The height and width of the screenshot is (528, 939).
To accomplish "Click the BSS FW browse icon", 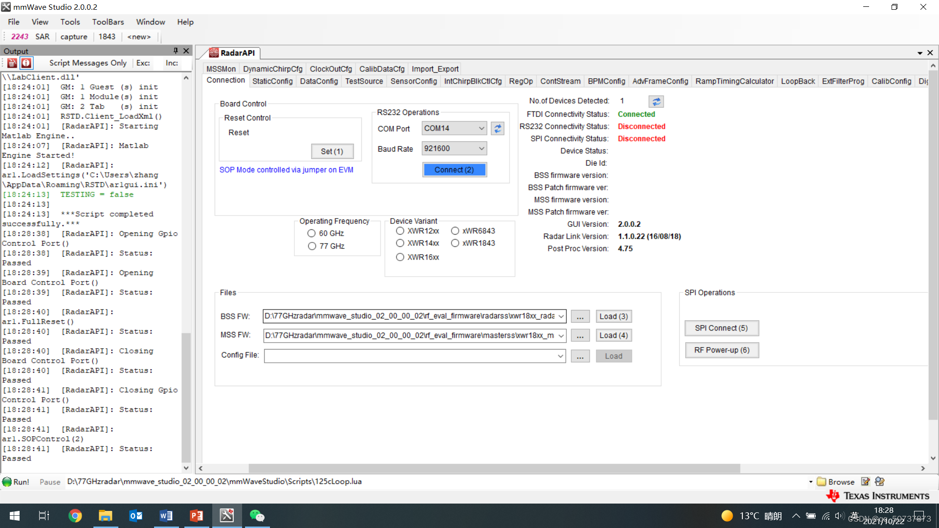I will [579, 316].
